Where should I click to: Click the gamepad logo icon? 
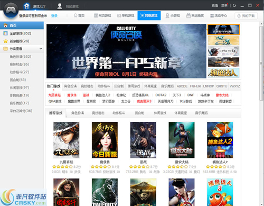click(x=11, y=10)
